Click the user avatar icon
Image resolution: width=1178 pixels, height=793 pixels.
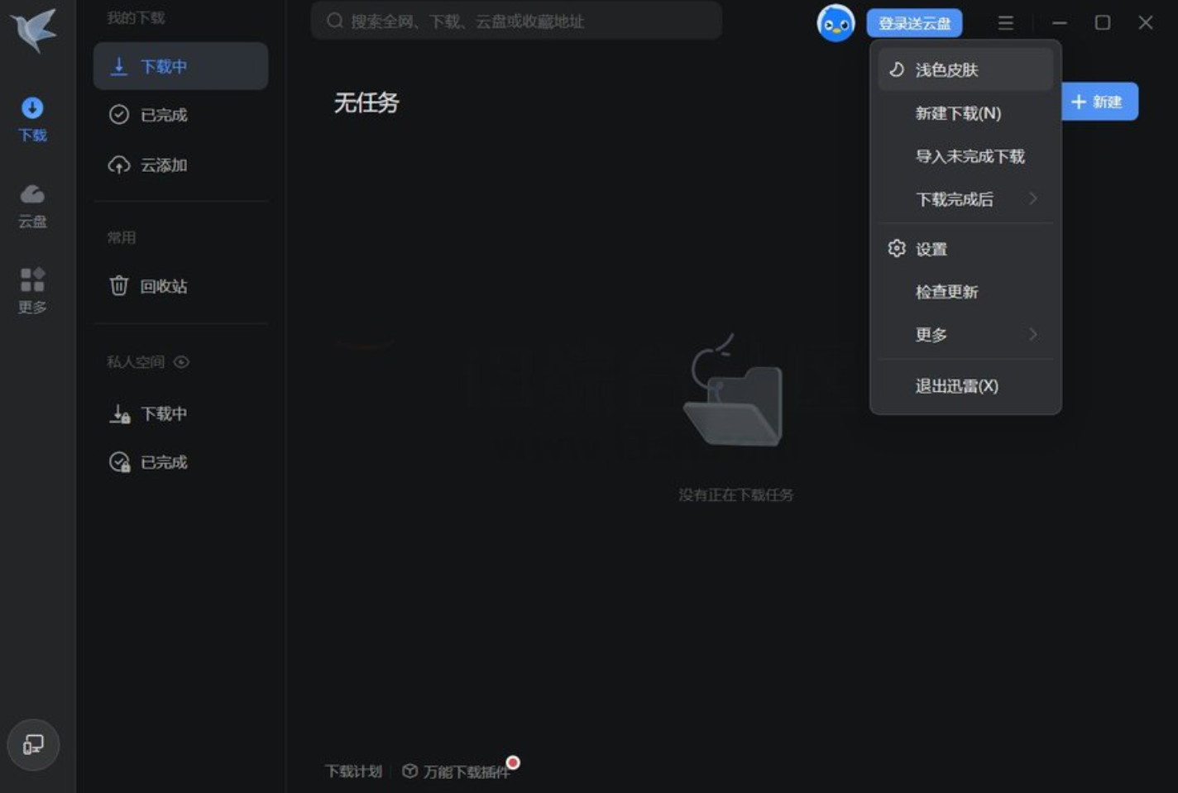click(x=836, y=23)
